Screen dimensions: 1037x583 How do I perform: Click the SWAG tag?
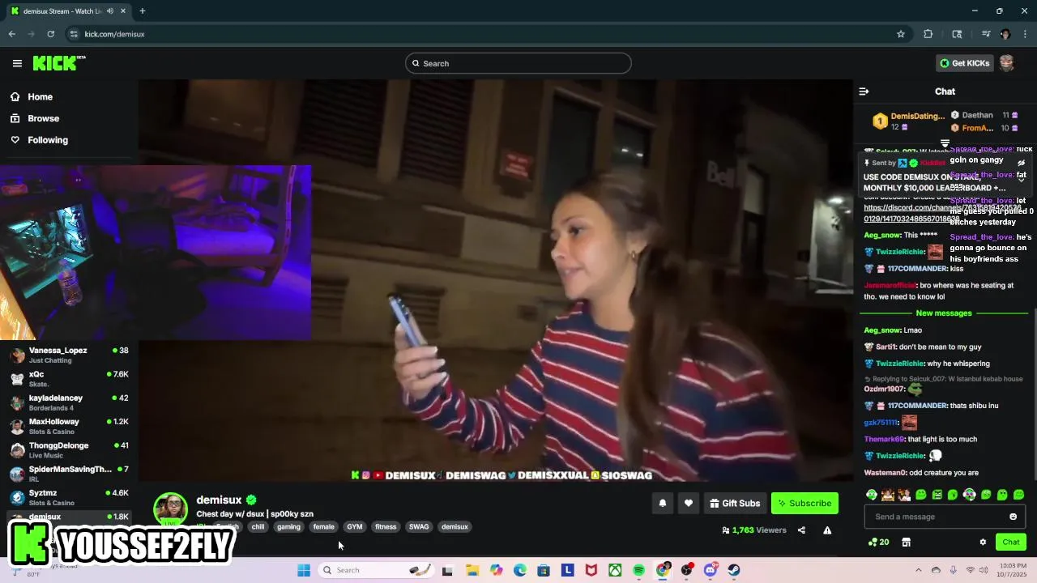point(419,526)
